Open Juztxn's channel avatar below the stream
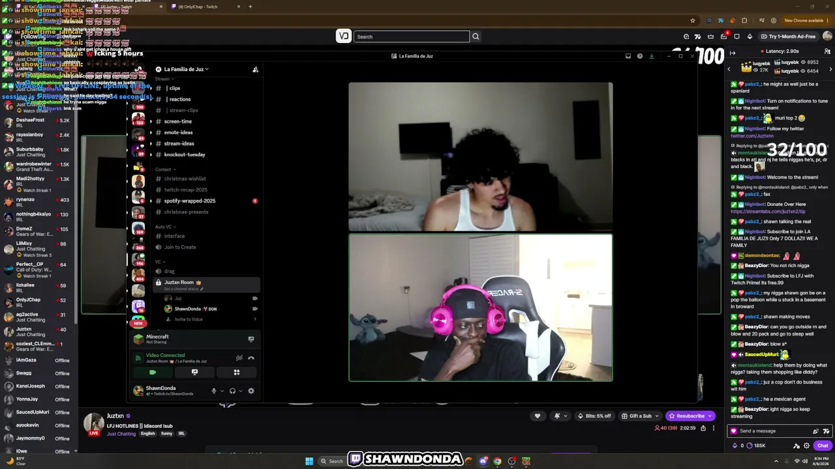 click(x=94, y=423)
